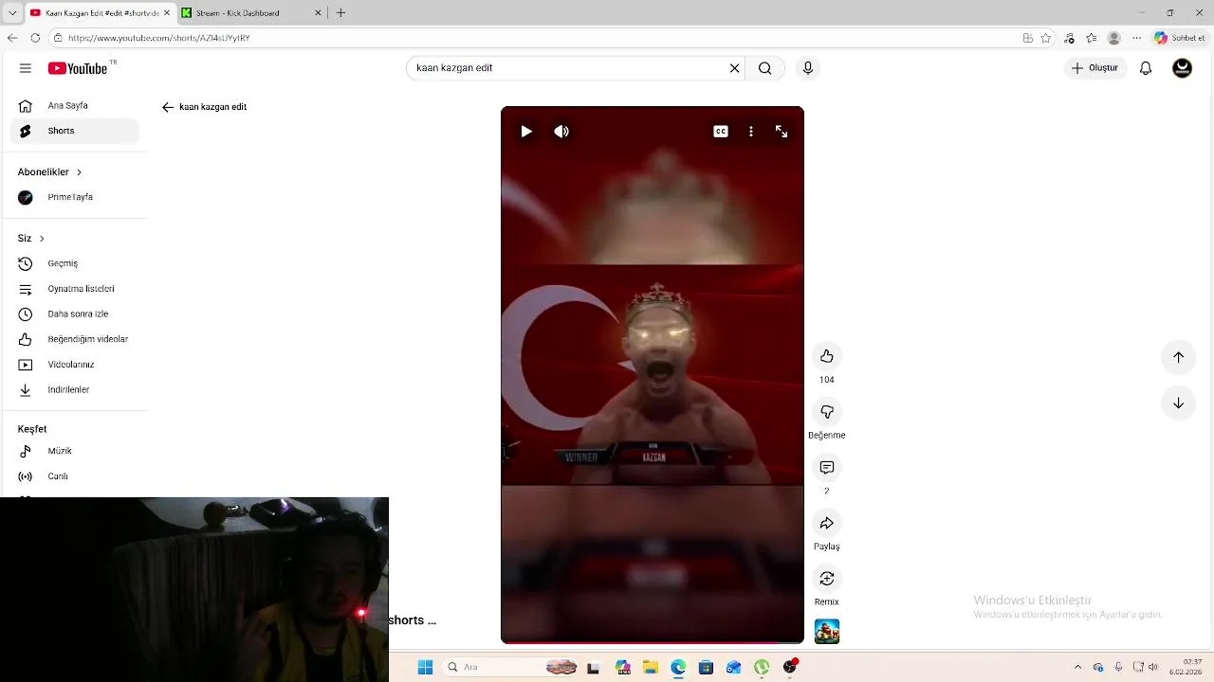This screenshot has height=682, width=1214.
Task: Open Ana Sayfa in sidebar
Action: (x=74, y=106)
